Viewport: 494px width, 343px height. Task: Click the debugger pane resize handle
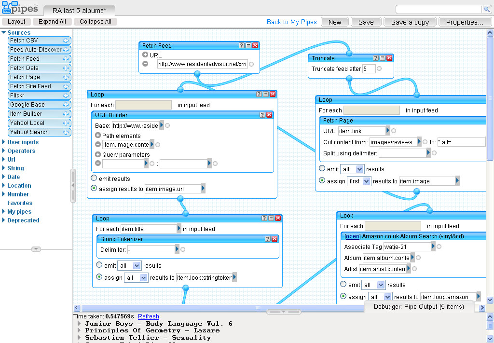(x=284, y=312)
